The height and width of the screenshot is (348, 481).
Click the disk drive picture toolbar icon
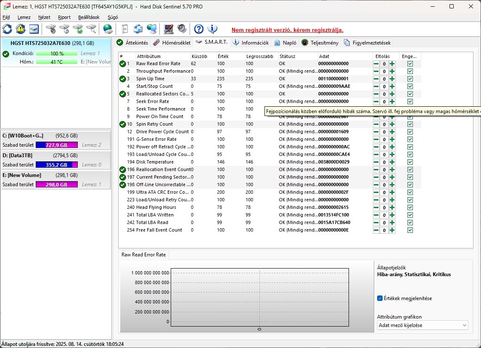(34, 29)
